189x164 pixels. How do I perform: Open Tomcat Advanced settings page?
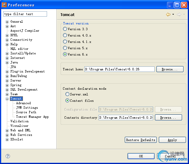pos(24,103)
